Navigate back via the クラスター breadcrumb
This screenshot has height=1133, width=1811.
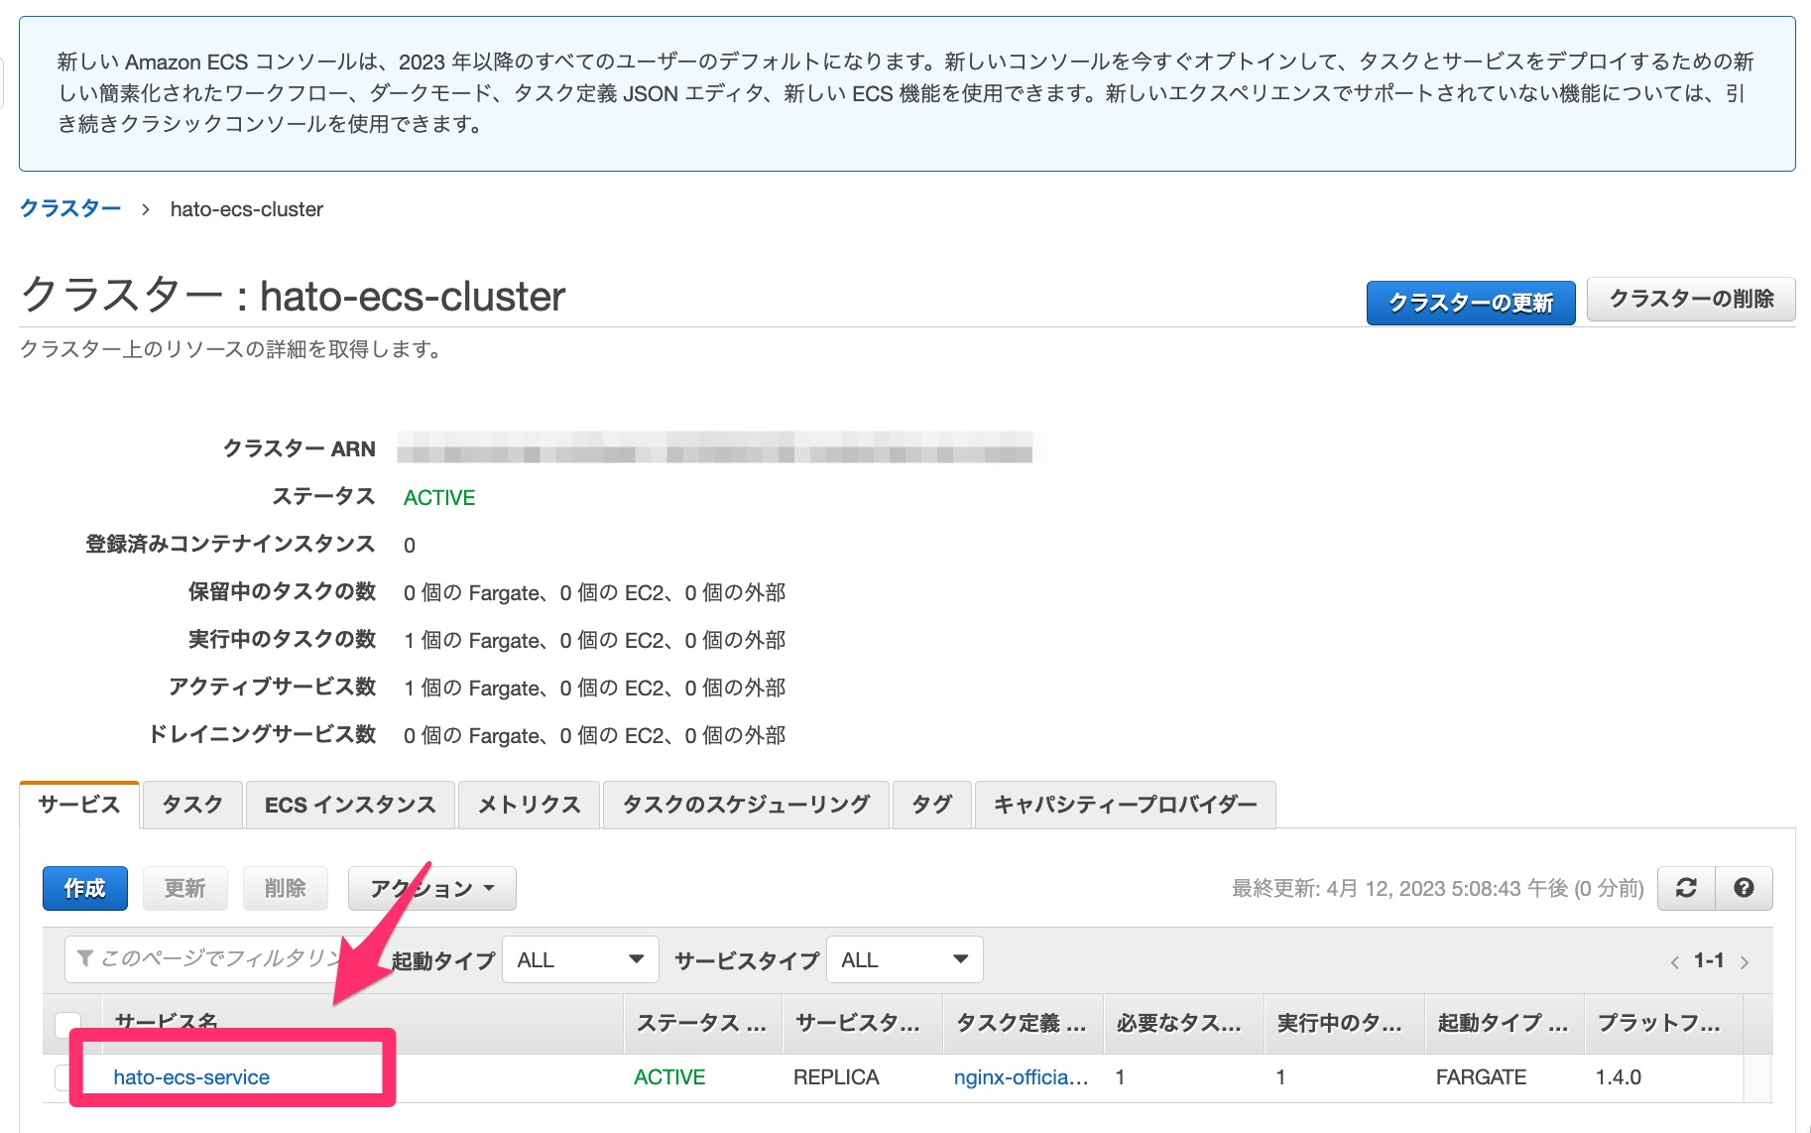click(x=69, y=206)
